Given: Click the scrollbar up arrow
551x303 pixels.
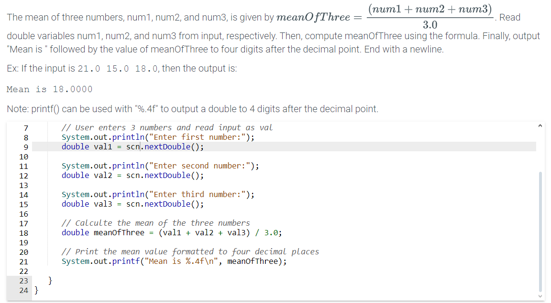Looking at the screenshot, I should (540, 125).
